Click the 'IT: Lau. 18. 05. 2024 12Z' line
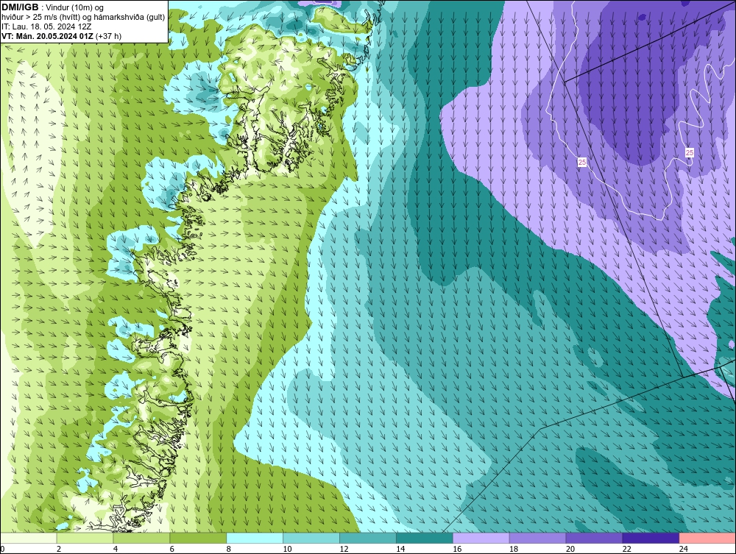This screenshot has width=736, height=554. point(46,26)
